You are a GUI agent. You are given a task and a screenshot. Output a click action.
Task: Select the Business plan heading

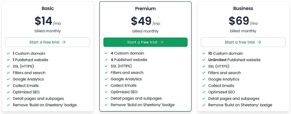tap(243, 8)
